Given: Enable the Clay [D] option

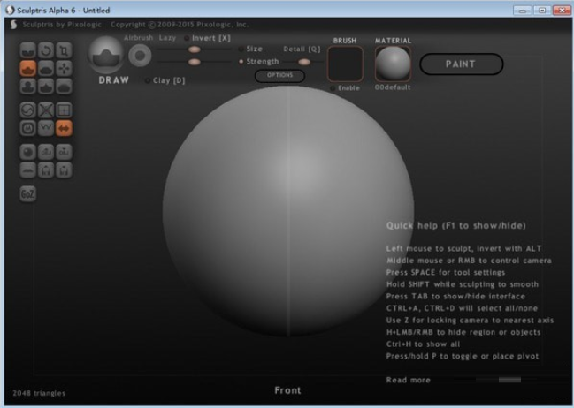Looking at the screenshot, I should tap(165, 80).
